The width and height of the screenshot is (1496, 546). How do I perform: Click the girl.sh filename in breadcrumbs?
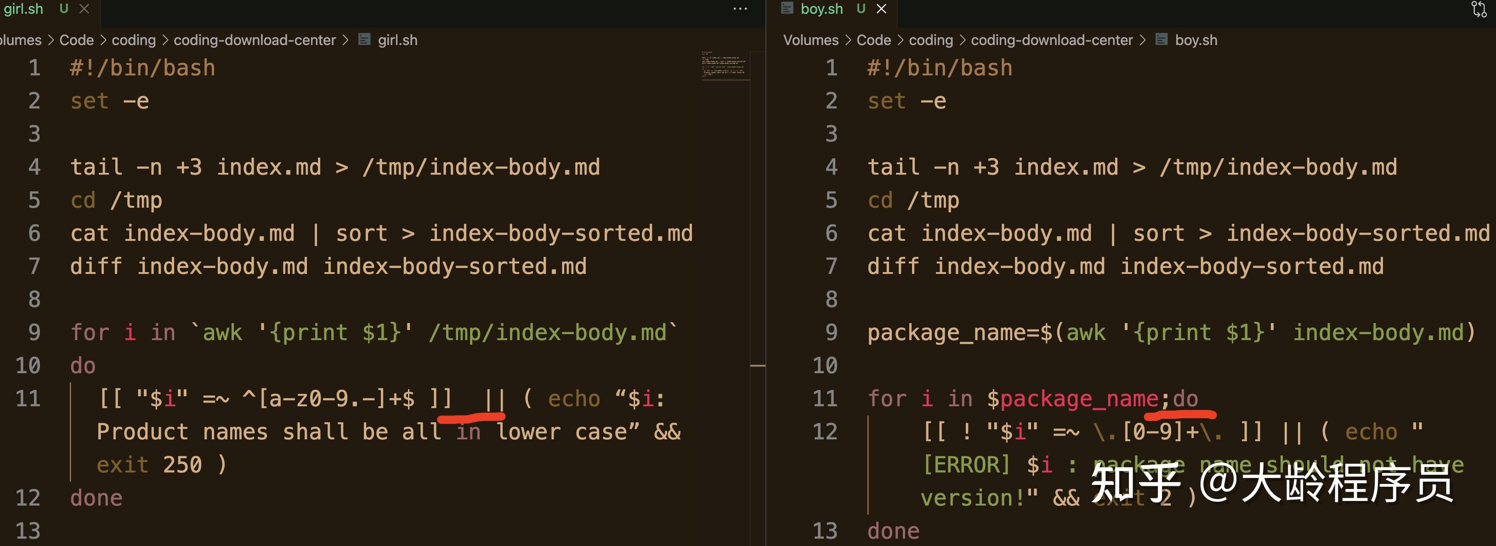pos(397,40)
